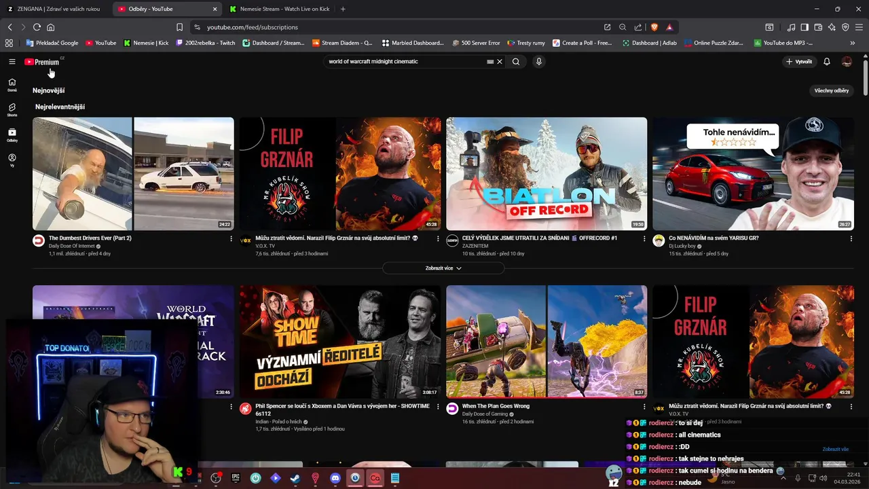
Task: Open The Dumbest Drivers Ever thumbnail
Action: coord(133,174)
